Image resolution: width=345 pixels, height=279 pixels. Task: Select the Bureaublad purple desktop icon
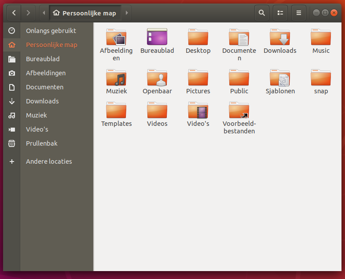coord(157,37)
